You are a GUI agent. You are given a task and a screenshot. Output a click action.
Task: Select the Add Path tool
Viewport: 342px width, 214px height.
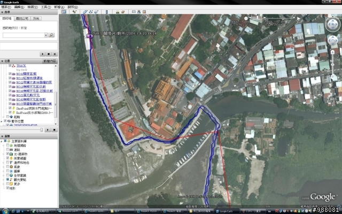point(91,12)
